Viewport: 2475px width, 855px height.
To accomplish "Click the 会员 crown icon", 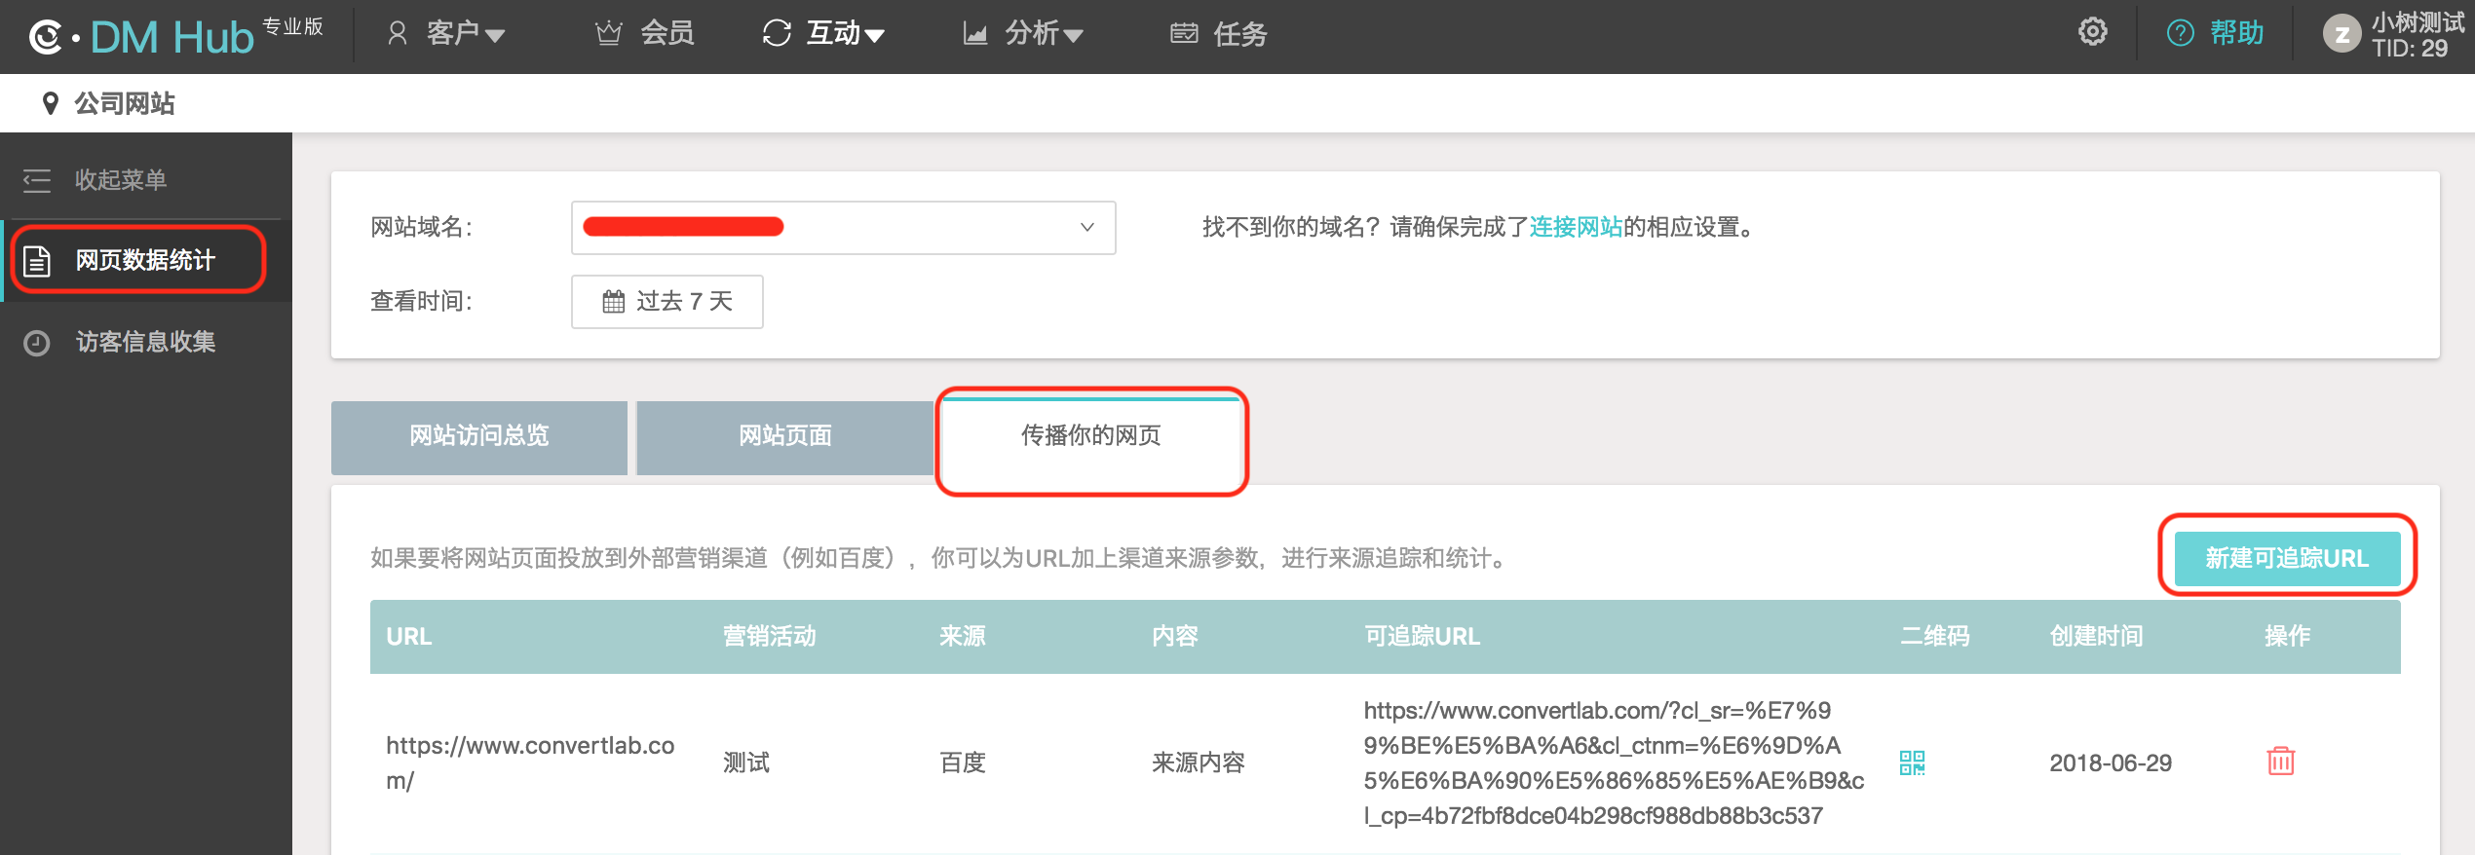I will pos(608,34).
